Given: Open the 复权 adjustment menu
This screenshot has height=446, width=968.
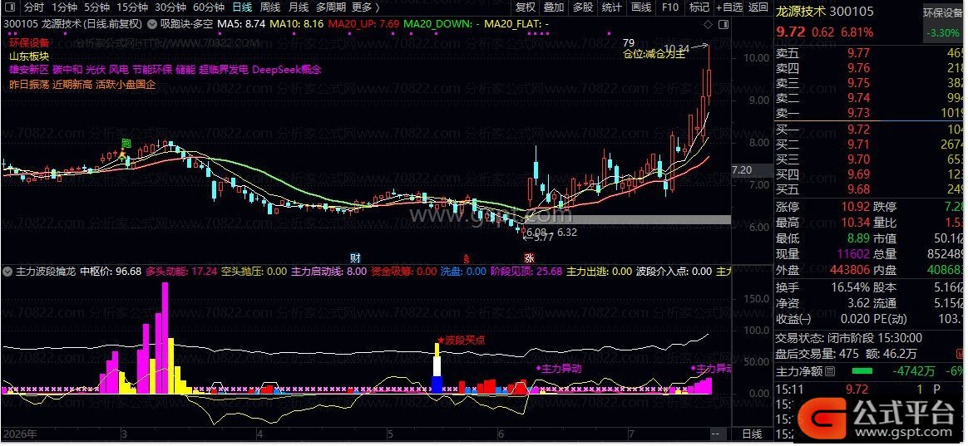Looking at the screenshot, I should coord(526,7).
